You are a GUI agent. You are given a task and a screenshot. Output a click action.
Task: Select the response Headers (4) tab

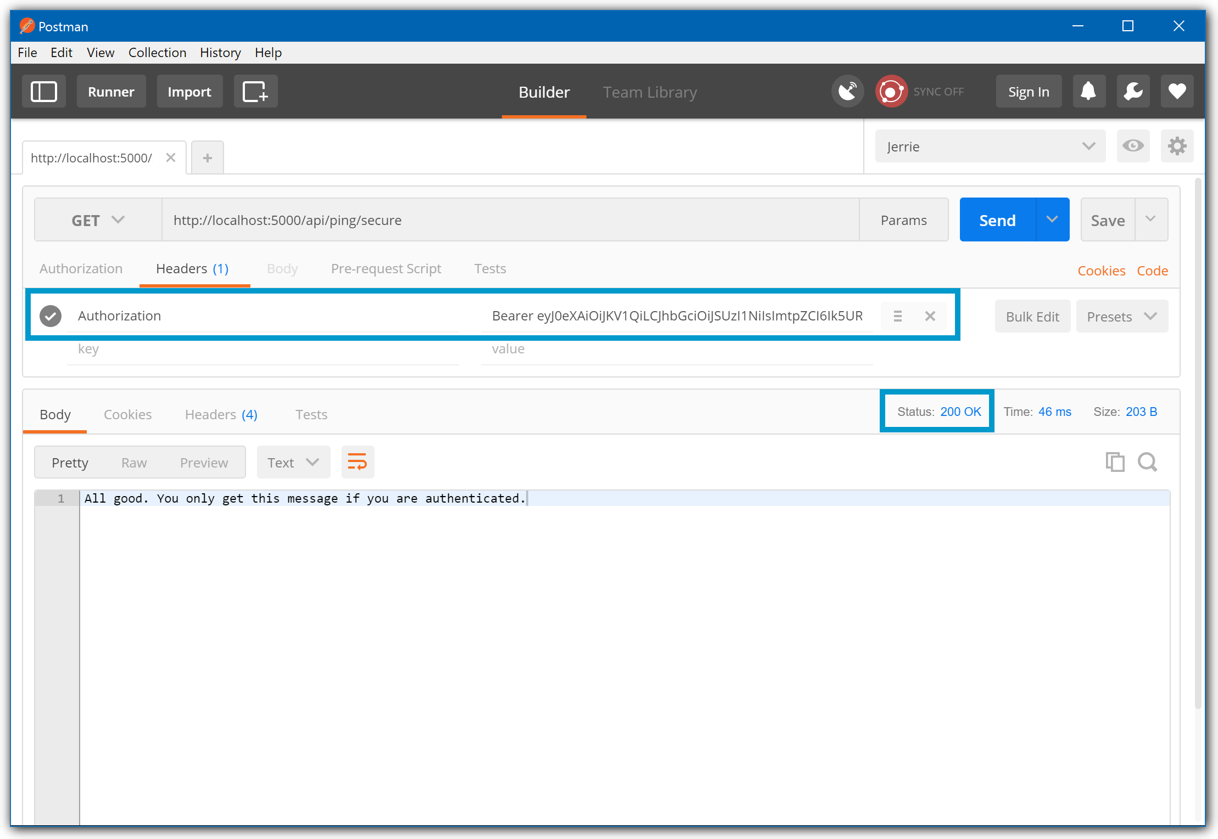tap(221, 414)
